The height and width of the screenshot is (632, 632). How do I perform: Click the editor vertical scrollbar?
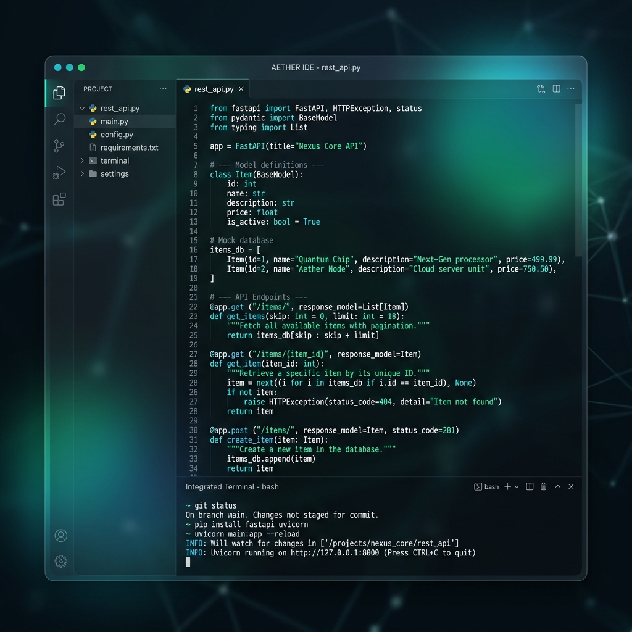tap(578, 180)
